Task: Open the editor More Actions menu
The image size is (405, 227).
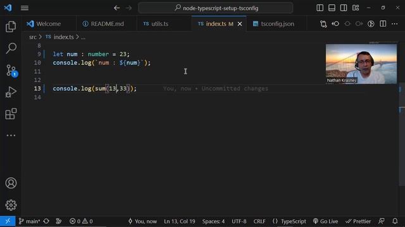Action: click(395, 24)
